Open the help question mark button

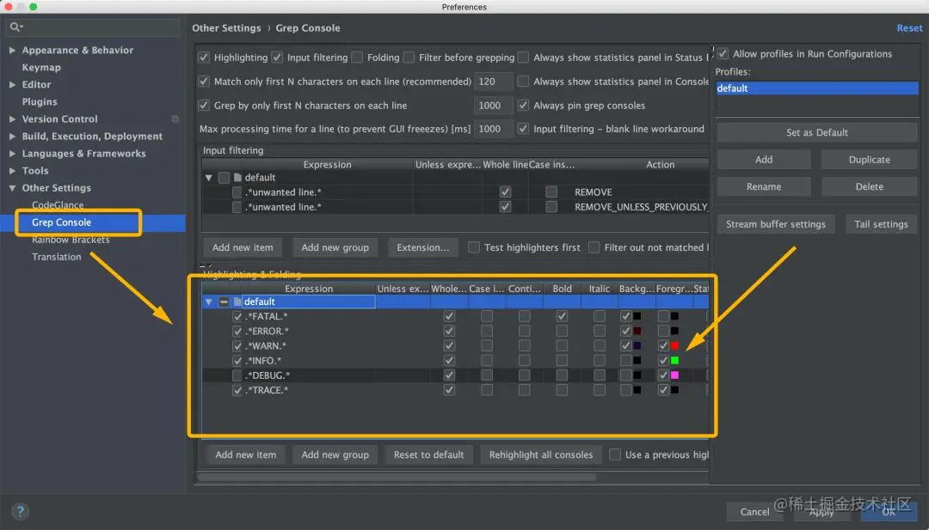click(20, 511)
